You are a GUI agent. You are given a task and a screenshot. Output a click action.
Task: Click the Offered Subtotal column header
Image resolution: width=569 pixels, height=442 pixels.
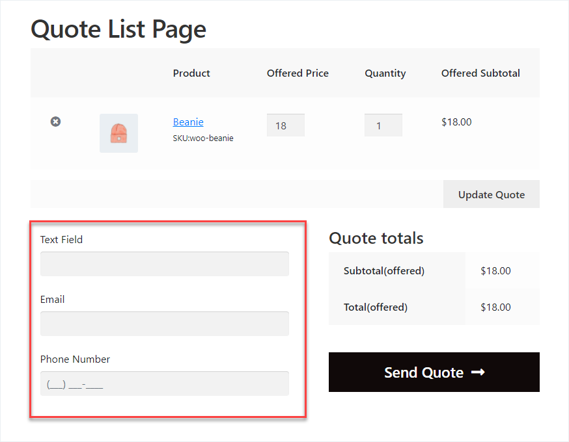coord(480,73)
